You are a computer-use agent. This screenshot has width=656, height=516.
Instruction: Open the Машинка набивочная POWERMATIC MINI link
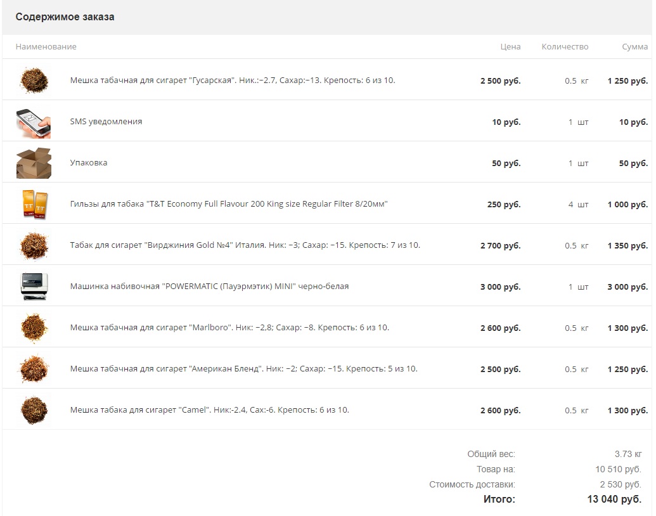click(209, 287)
